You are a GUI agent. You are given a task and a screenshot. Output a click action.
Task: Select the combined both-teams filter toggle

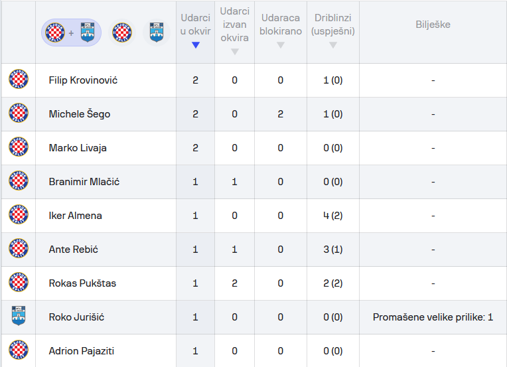tap(71, 32)
